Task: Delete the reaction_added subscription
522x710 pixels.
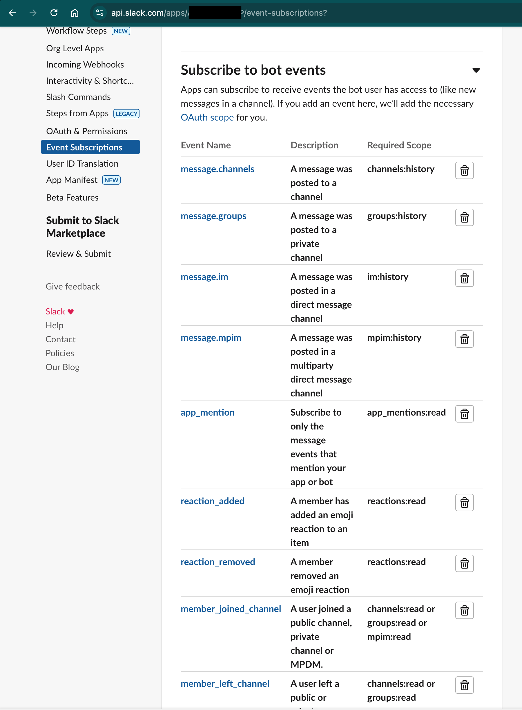Action: [x=464, y=502]
